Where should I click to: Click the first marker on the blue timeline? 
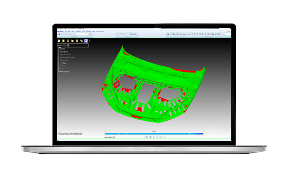click(x=119, y=134)
